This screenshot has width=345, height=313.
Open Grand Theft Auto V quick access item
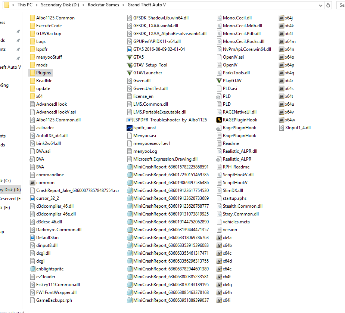10,67
